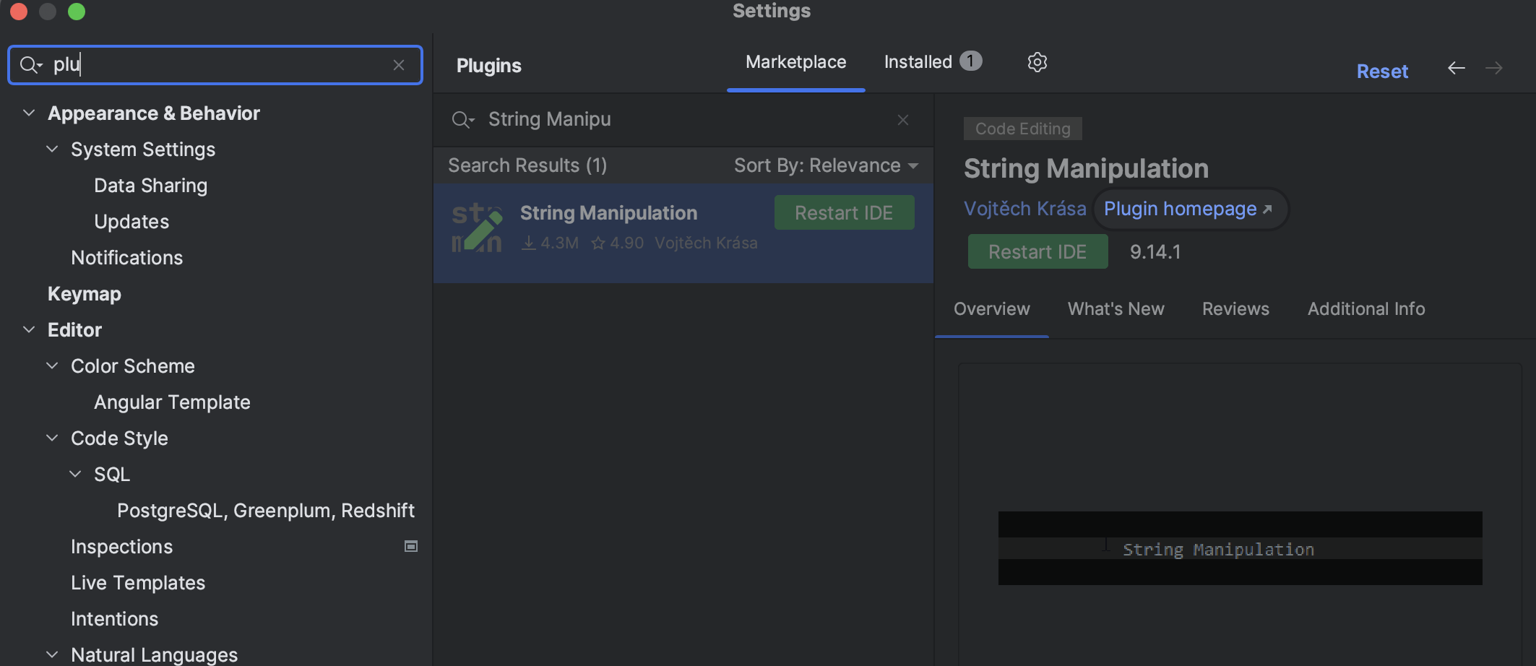Image resolution: width=1536 pixels, height=666 pixels.
Task: Clear the settings search field text
Action: (x=399, y=65)
